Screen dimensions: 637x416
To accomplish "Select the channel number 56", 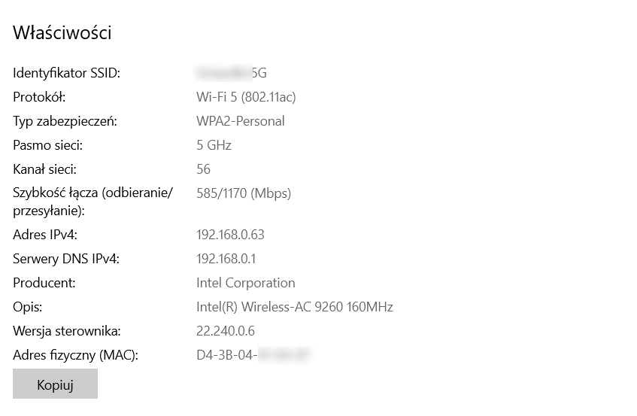I will [203, 169].
